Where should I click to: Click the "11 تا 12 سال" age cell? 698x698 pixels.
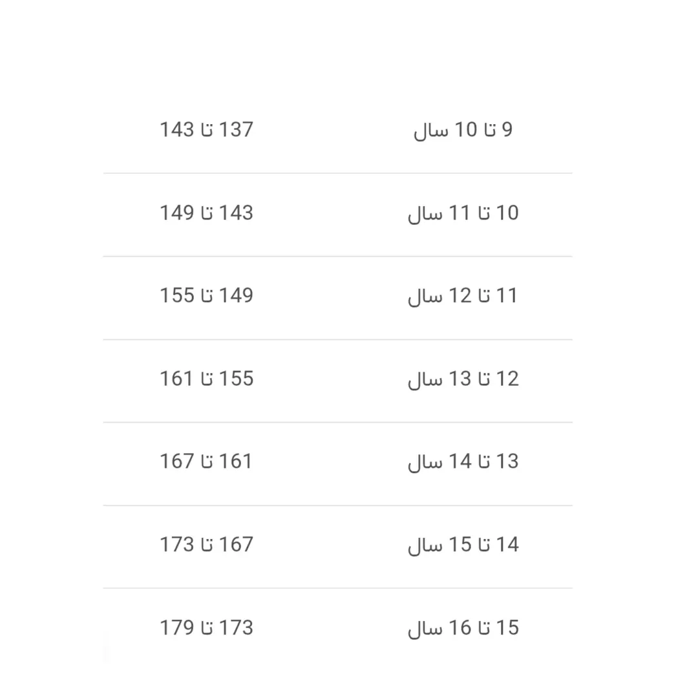point(463,296)
